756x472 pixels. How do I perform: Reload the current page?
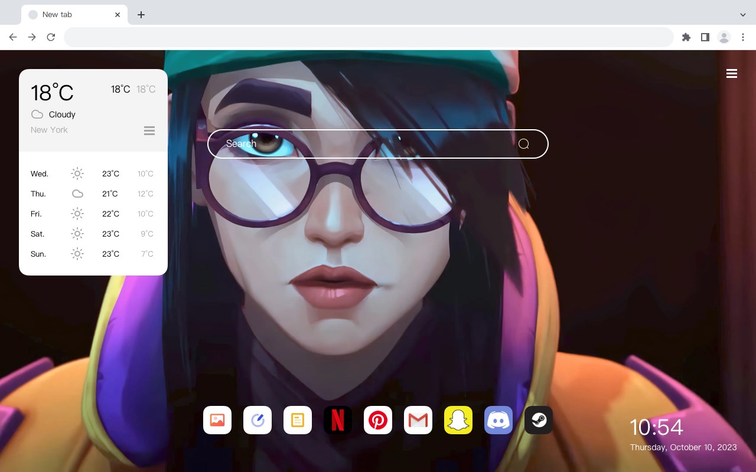[51, 37]
